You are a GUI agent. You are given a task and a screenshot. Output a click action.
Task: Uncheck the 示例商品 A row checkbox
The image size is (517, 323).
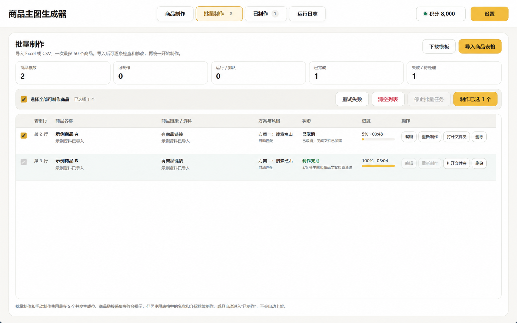click(23, 135)
